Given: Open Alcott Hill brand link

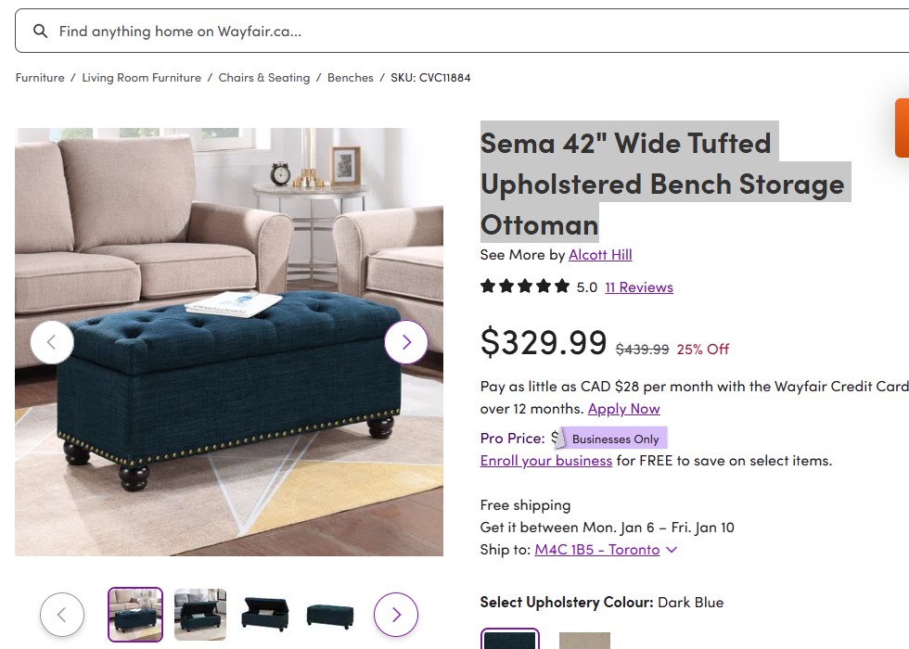Looking at the screenshot, I should (600, 255).
